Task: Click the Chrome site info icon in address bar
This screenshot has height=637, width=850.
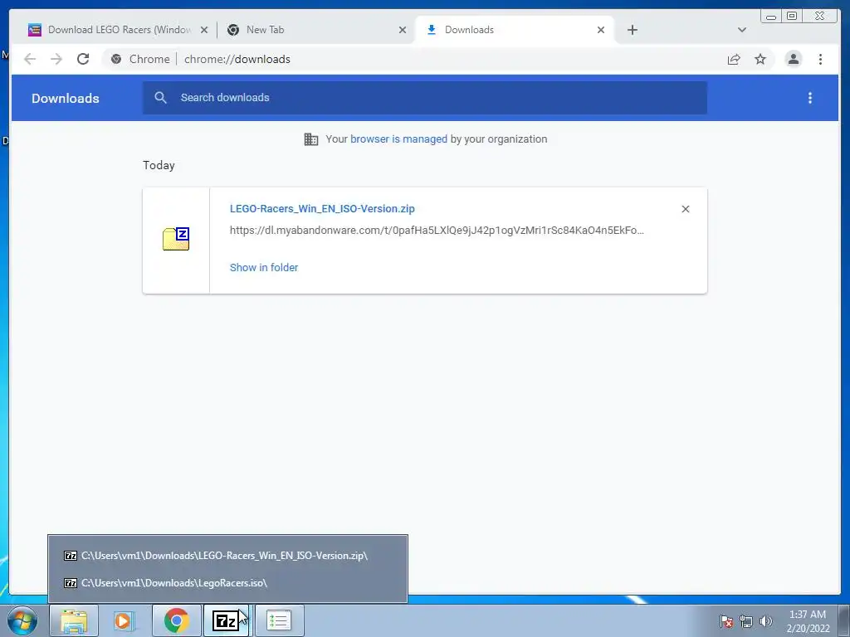Action: [116, 59]
